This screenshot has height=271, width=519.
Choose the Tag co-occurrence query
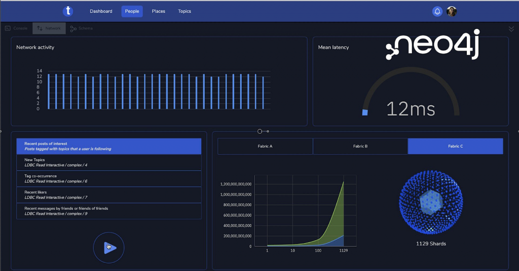click(x=109, y=179)
